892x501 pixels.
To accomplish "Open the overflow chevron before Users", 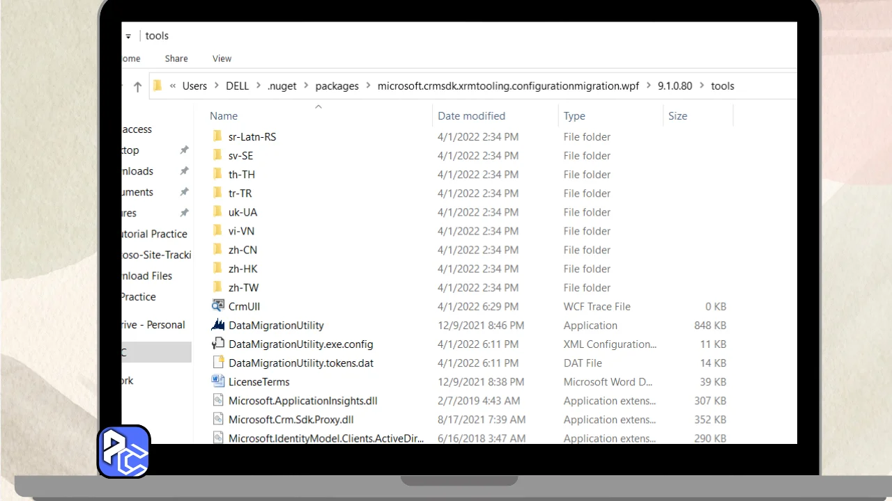I will [173, 86].
